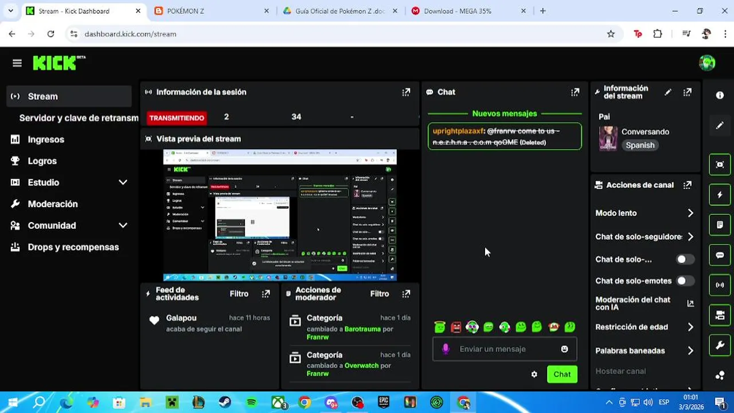734x413 pixels.
Task: Open the emoji picker in the message box
Action: pos(564,349)
